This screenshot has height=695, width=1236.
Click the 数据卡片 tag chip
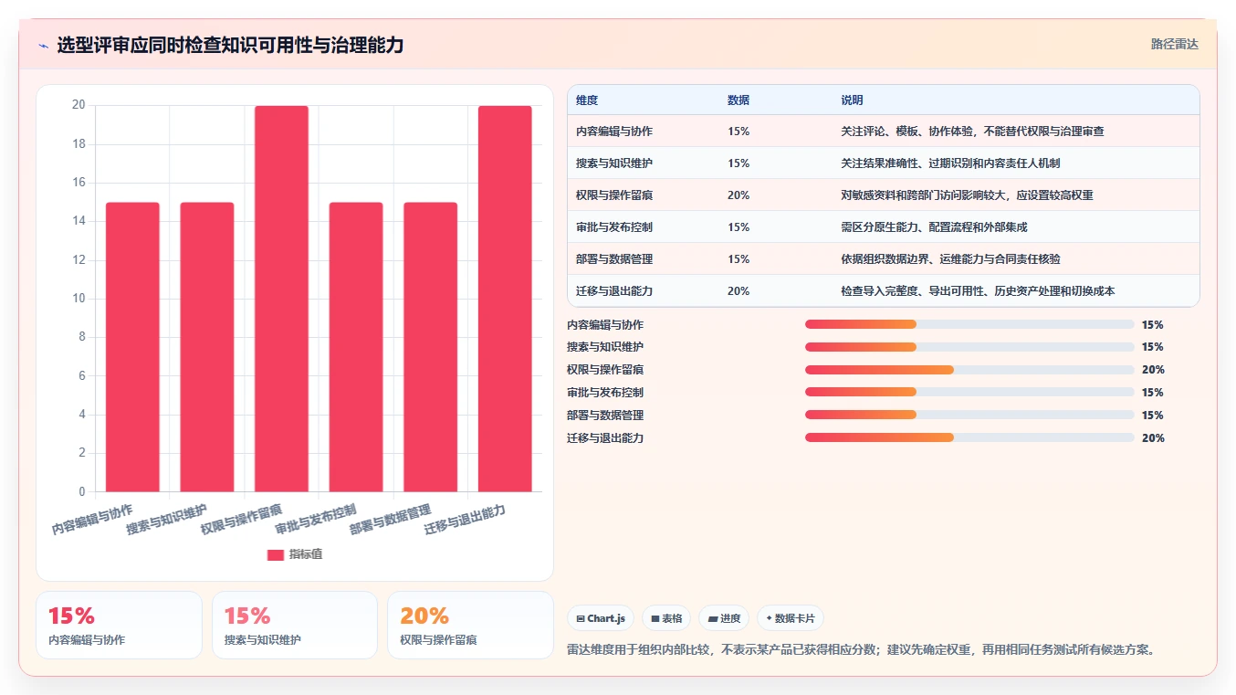(791, 618)
